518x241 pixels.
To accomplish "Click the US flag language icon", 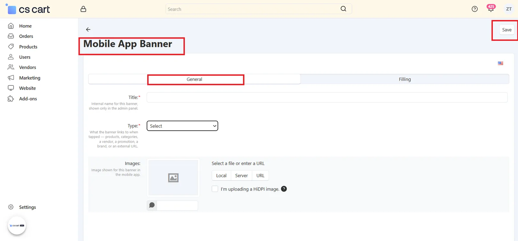I will click(501, 63).
